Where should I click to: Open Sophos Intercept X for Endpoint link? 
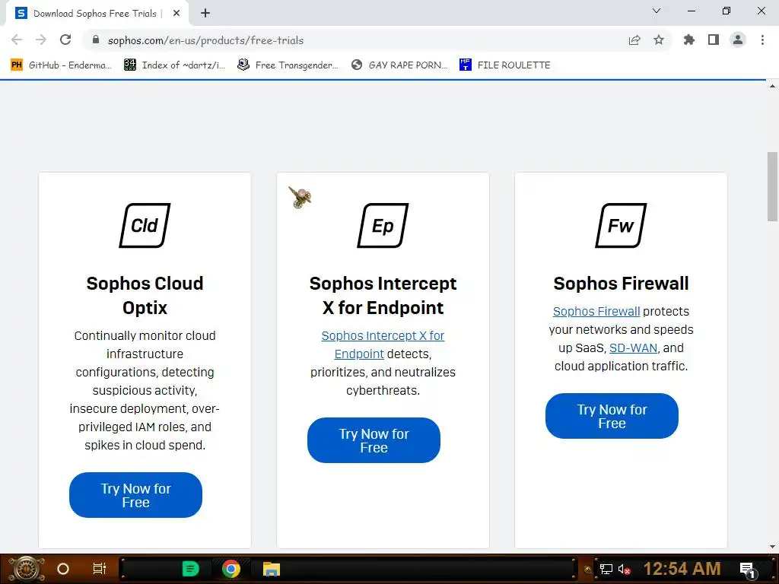click(x=383, y=344)
